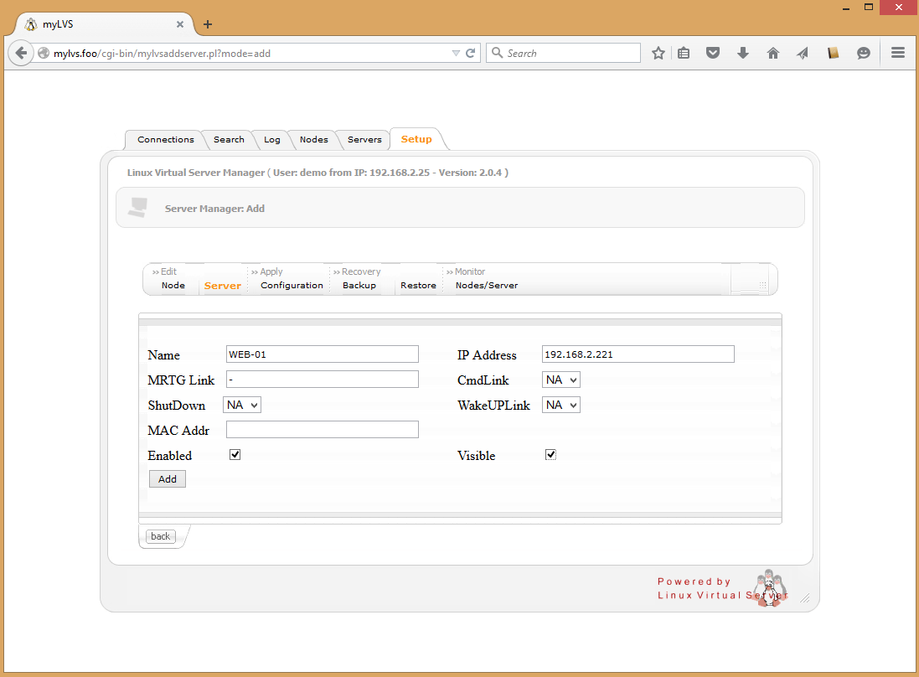The width and height of the screenshot is (919, 677).
Task: Click the reload page icon
Action: click(471, 53)
